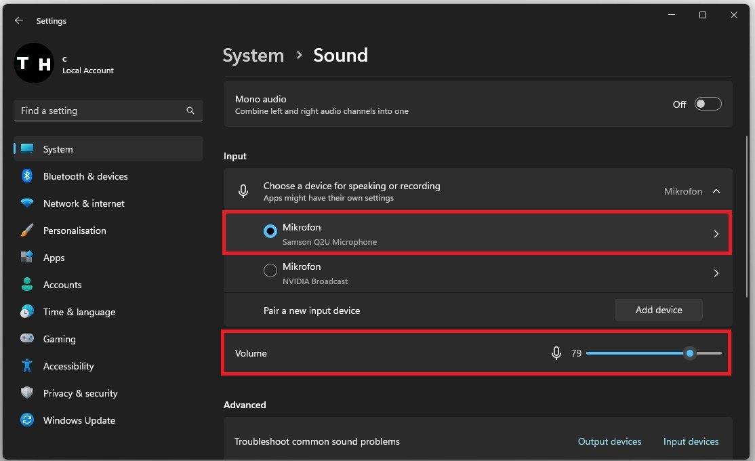
Task: Mute the microphone icon beside Volume
Action: [556, 353]
